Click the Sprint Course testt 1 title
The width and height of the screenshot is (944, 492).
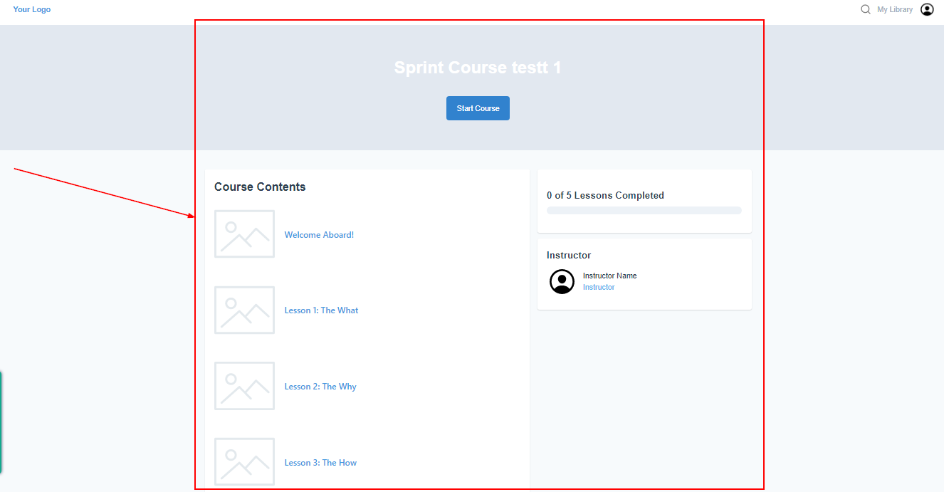coord(478,68)
